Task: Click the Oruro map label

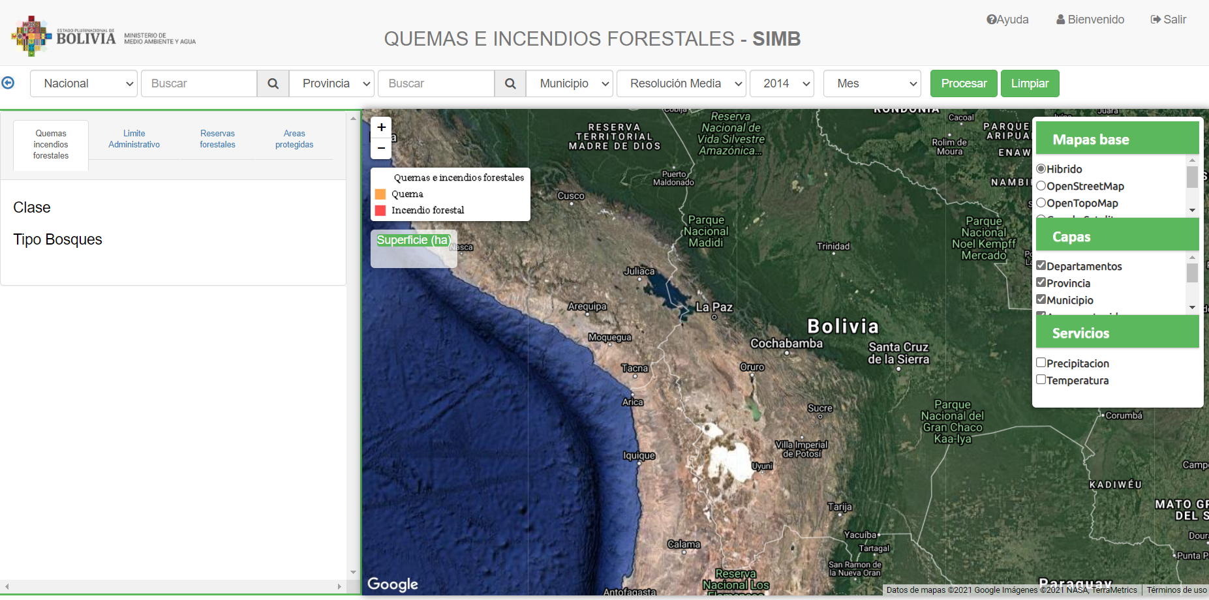Action: click(752, 367)
